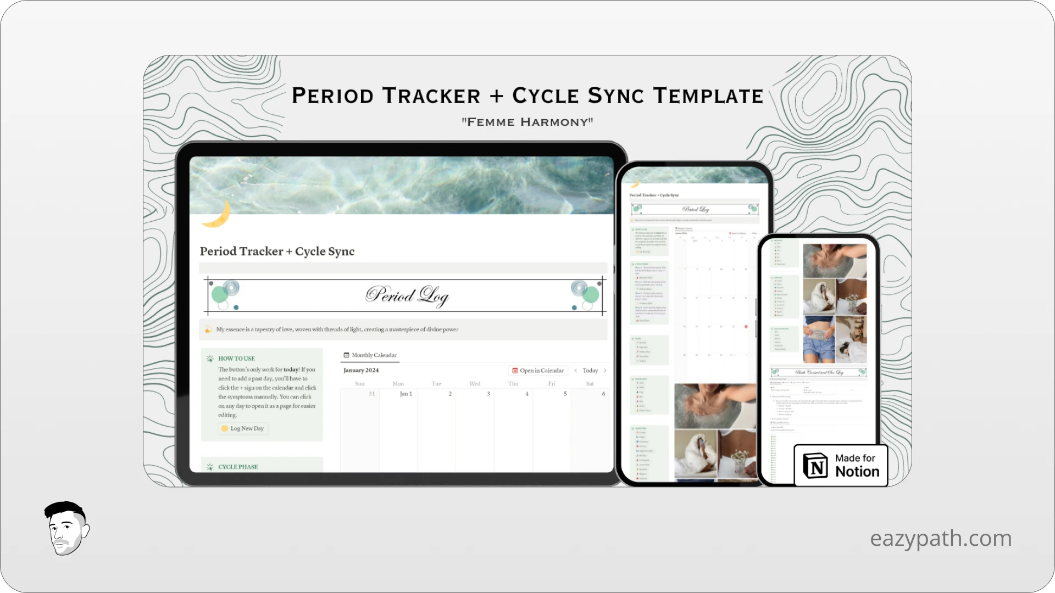The width and height of the screenshot is (1055, 593).
Task: Expand the CYCLE PHASE section
Action: (x=238, y=466)
